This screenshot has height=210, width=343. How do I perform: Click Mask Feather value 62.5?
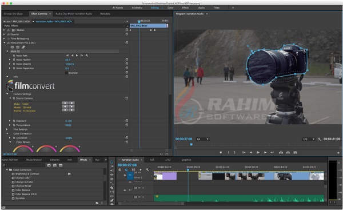pyautogui.click(x=68, y=60)
